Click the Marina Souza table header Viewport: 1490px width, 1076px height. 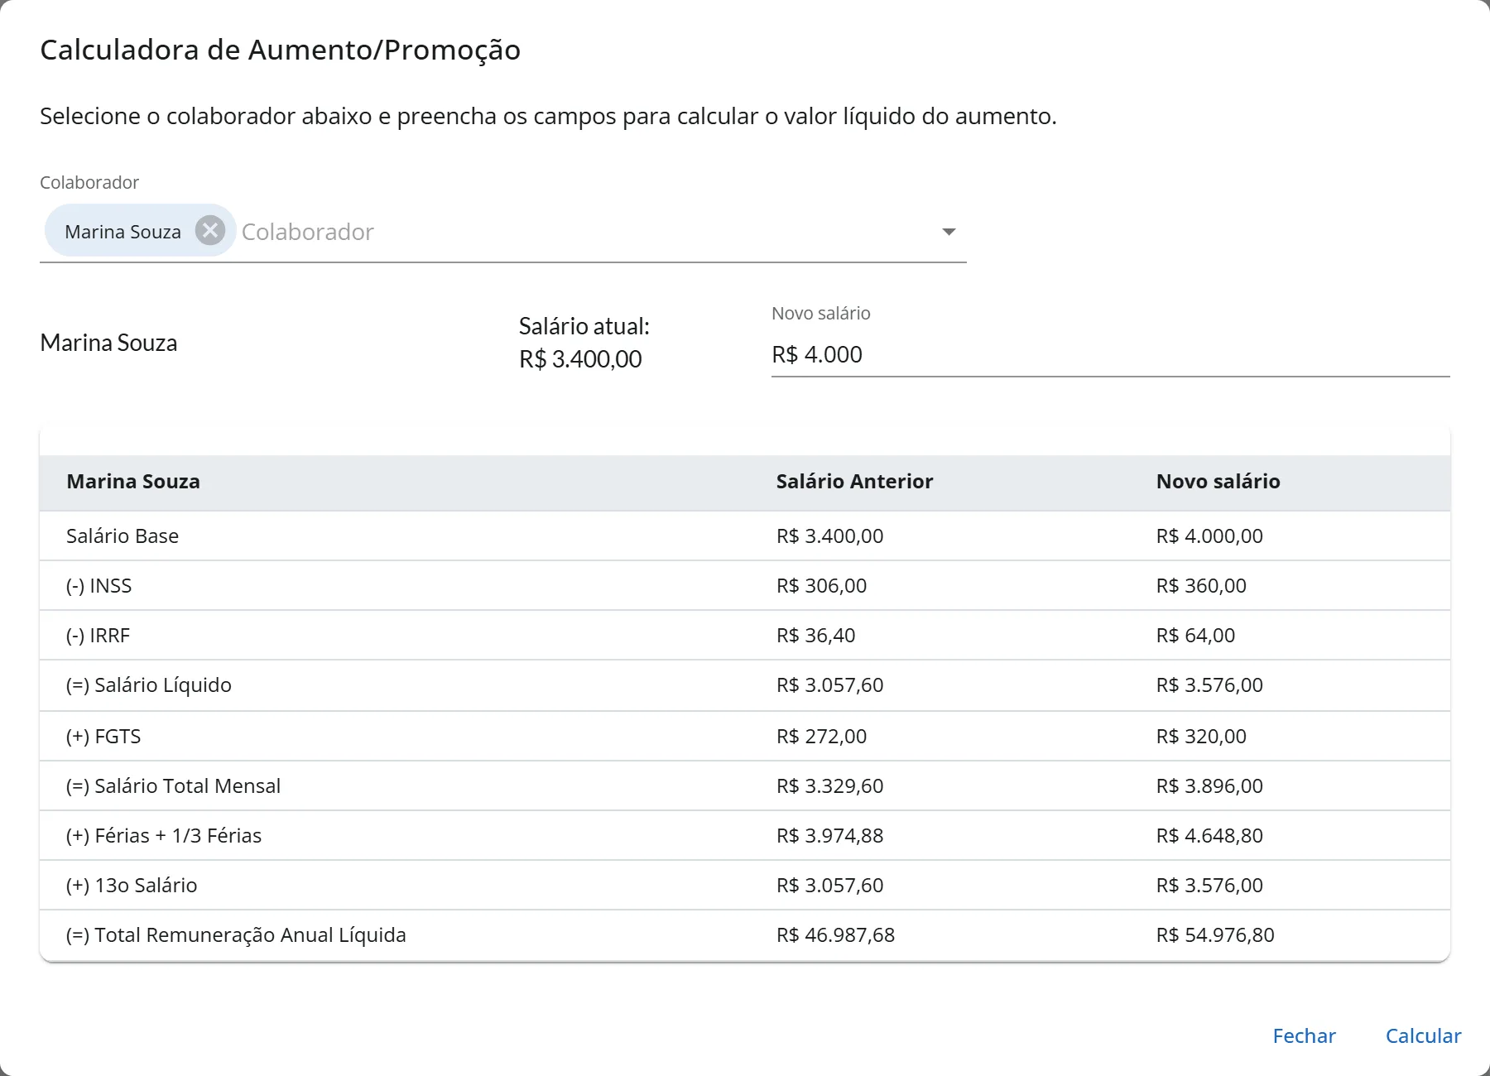pos(133,481)
